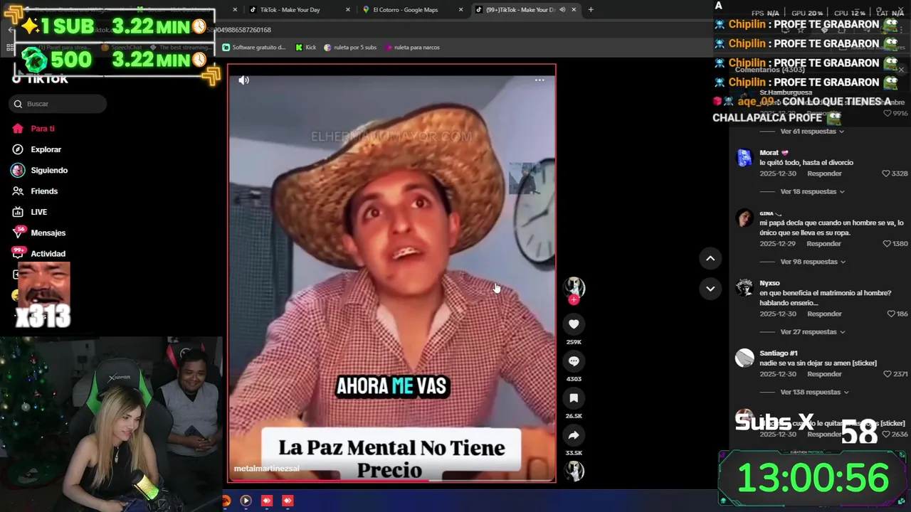Image resolution: width=911 pixels, height=512 pixels.
Task: Open Morat's profile avatar
Action: pyautogui.click(x=744, y=157)
